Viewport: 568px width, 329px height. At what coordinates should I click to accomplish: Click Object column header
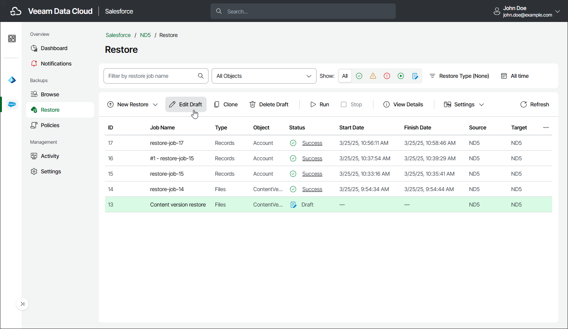pyautogui.click(x=261, y=128)
